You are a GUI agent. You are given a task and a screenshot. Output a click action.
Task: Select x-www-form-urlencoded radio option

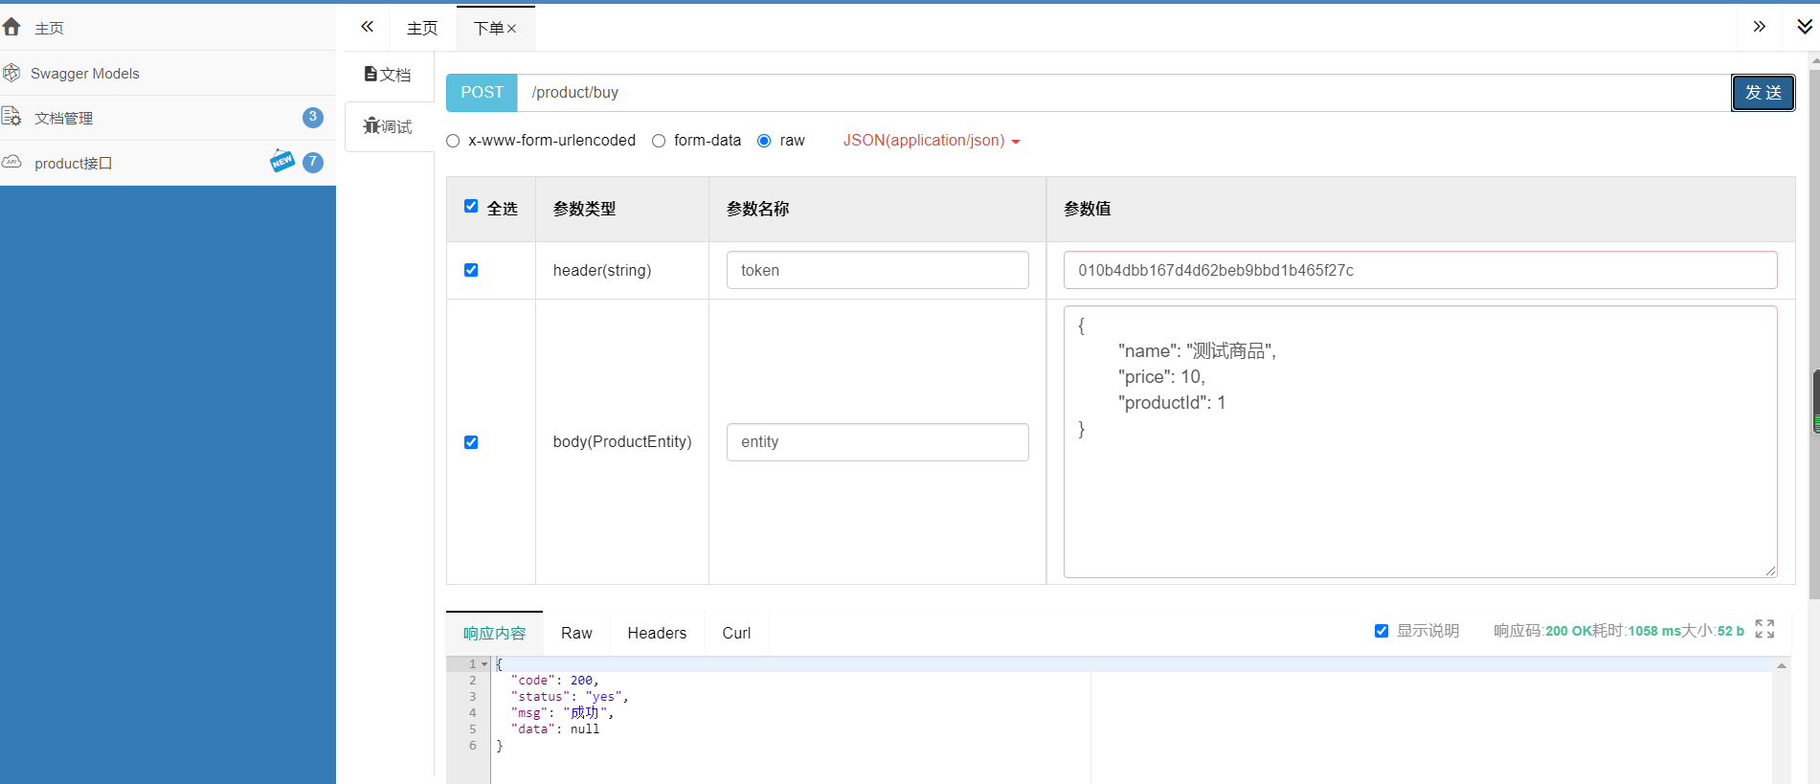click(453, 141)
